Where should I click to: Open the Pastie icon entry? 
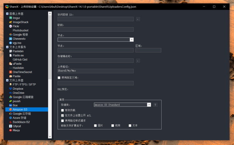click(x=10, y=76)
